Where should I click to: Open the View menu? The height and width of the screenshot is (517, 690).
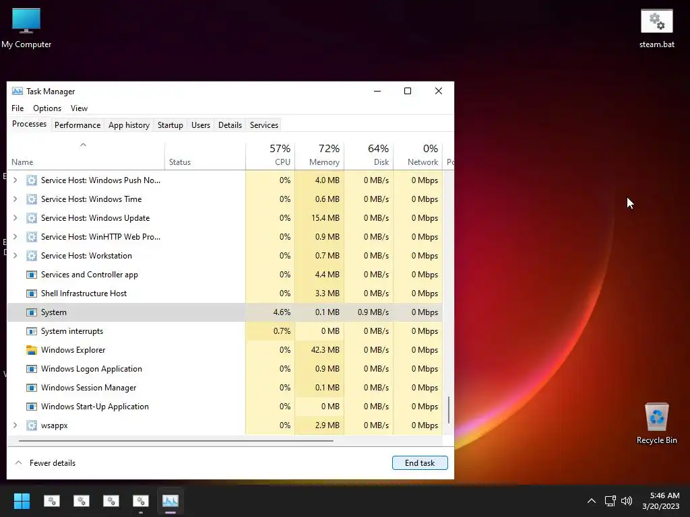(x=80, y=108)
